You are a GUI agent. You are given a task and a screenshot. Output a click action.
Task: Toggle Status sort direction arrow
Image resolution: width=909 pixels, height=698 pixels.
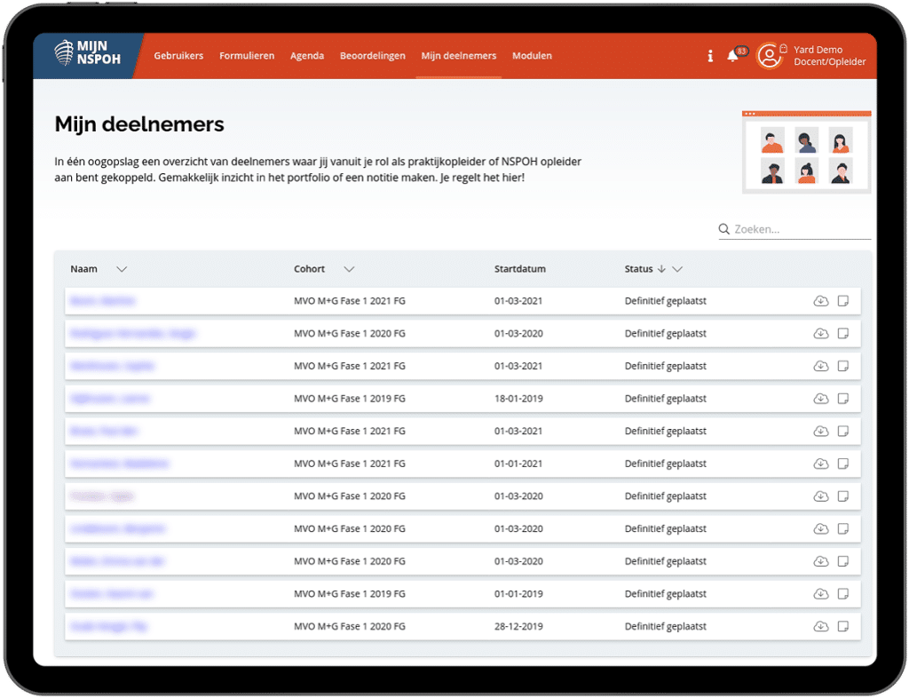661,269
